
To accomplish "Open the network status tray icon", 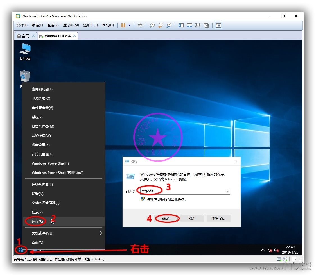I will pos(270,250).
